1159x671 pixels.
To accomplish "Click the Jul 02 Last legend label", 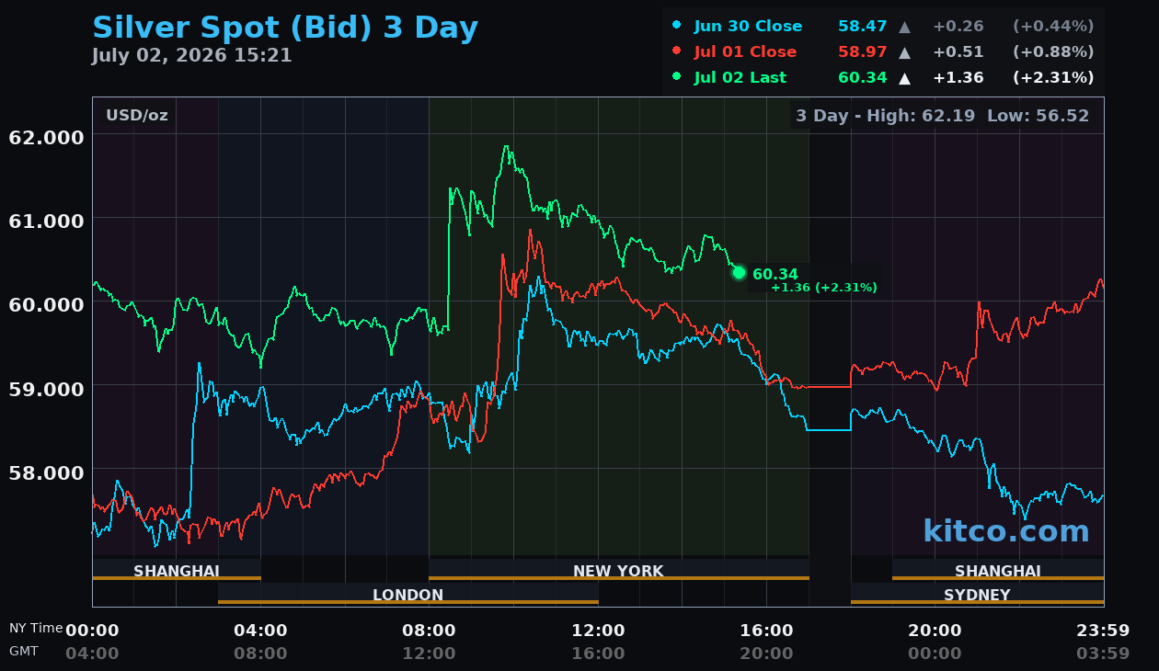I will click(740, 78).
